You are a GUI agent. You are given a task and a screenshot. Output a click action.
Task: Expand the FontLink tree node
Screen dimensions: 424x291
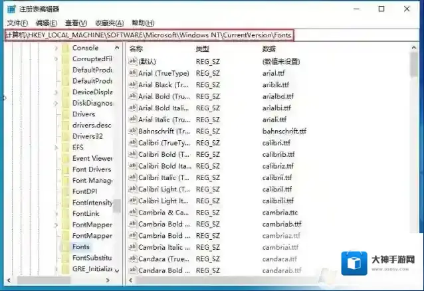coord(56,214)
